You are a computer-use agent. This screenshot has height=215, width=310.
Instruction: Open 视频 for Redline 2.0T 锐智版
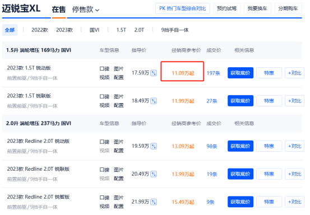tap(104, 206)
